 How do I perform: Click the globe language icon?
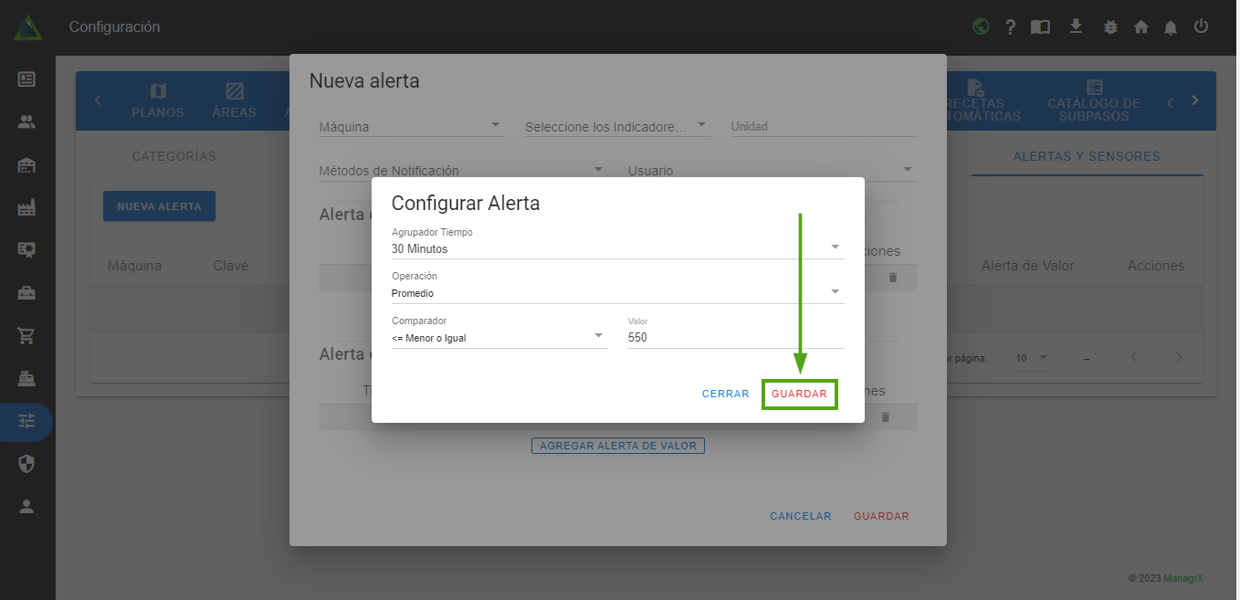tap(981, 26)
